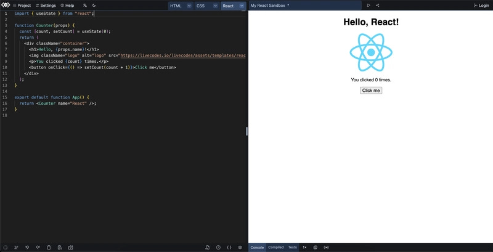Click the Undo icon in editor toolbar
493x252 pixels.
(x=27, y=248)
